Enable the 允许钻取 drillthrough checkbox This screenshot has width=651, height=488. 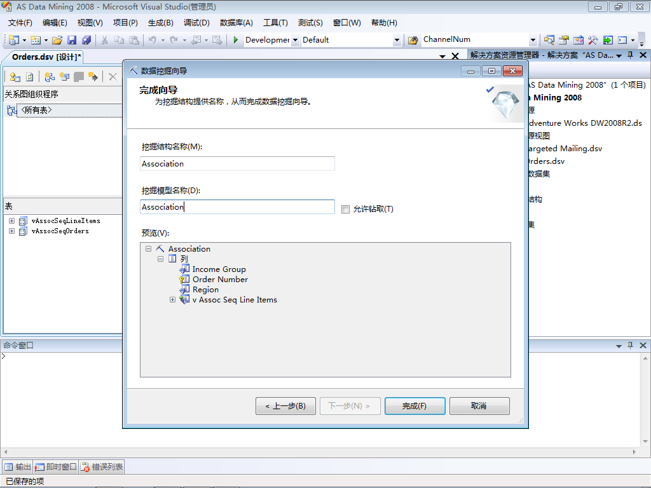(345, 209)
